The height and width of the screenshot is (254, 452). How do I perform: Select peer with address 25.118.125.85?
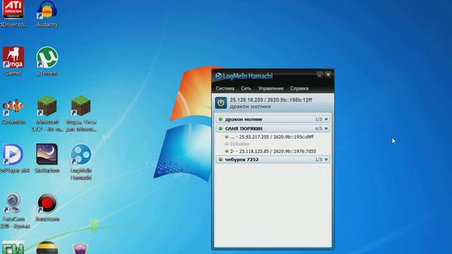[273, 151]
